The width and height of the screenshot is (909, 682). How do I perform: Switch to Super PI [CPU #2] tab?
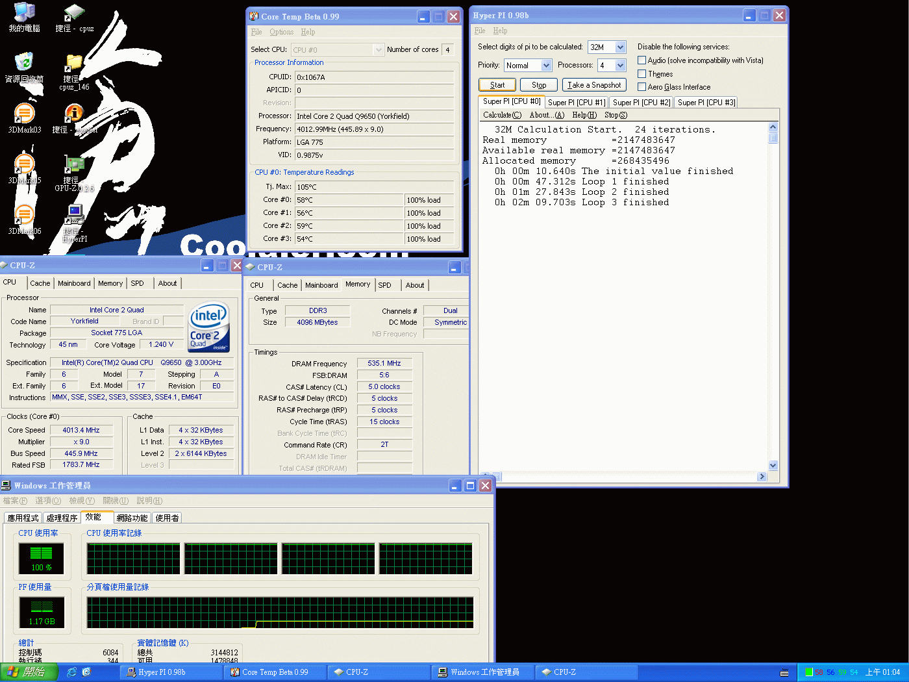(x=641, y=103)
